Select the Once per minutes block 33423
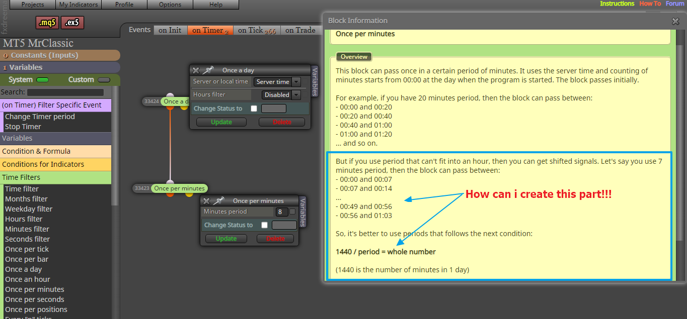687x319 pixels. [180, 188]
